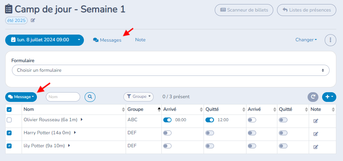Viewport: 343px width, 161px height.
Task: Check the box for Olivier Rousseau
Action: click(x=9, y=120)
